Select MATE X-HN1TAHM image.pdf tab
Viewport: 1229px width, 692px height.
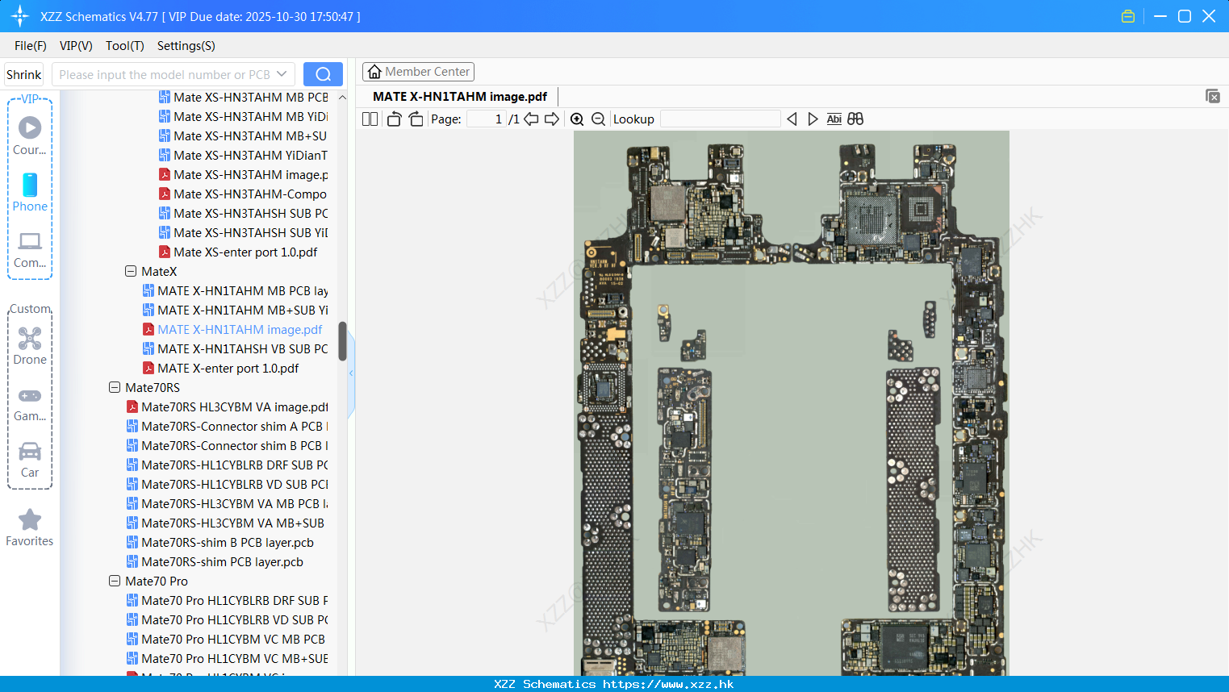(x=460, y=97)
